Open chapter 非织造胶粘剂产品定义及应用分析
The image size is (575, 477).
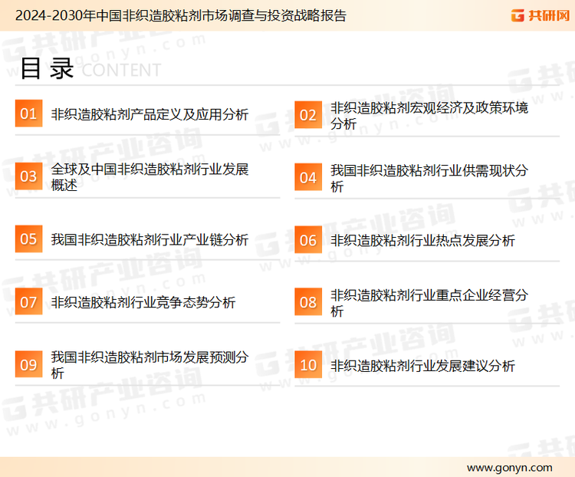pos(149,114)
